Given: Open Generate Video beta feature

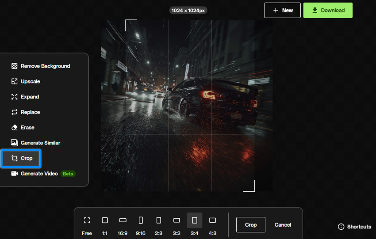Looking at the screenshot, I should coord(43,174).
